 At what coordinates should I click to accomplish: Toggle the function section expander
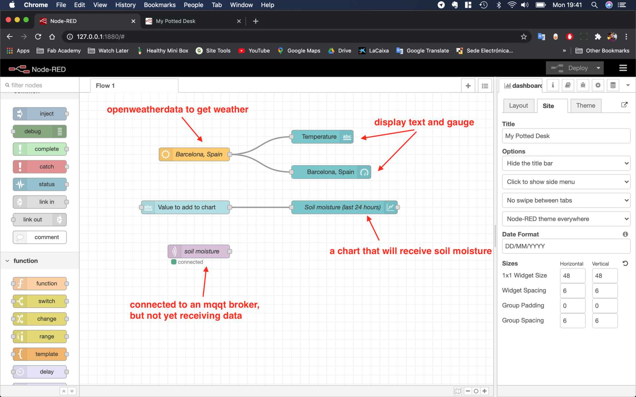click(x=7, y=260)
